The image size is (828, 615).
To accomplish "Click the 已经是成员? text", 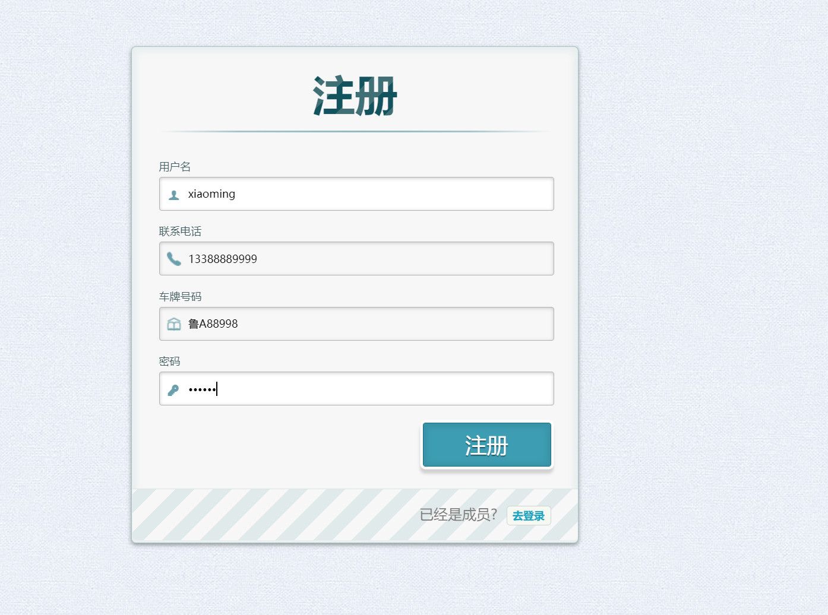I will [459, 515].
